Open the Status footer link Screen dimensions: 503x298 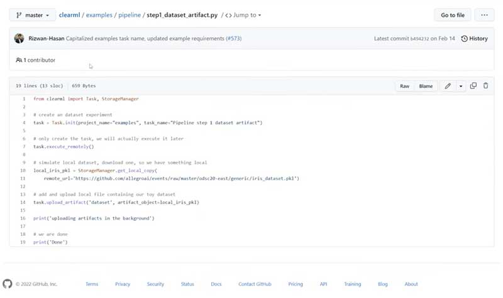(187, 284)
